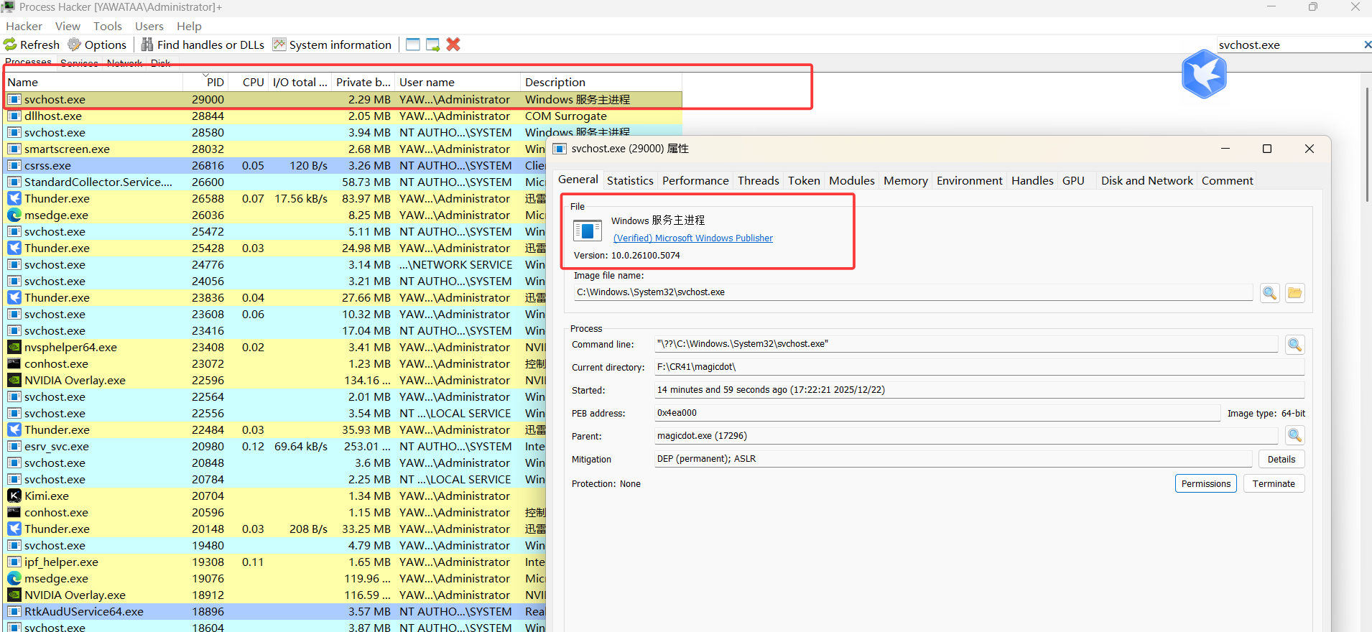Click Kimi.exe process icon
Viewport: 1372px width, 632px height.
(14, 496)
